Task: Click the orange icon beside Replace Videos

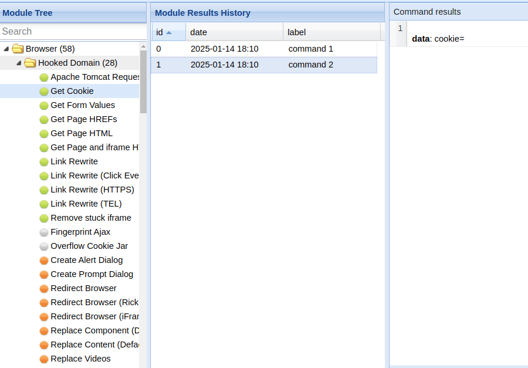Action: tap(44, 359)
